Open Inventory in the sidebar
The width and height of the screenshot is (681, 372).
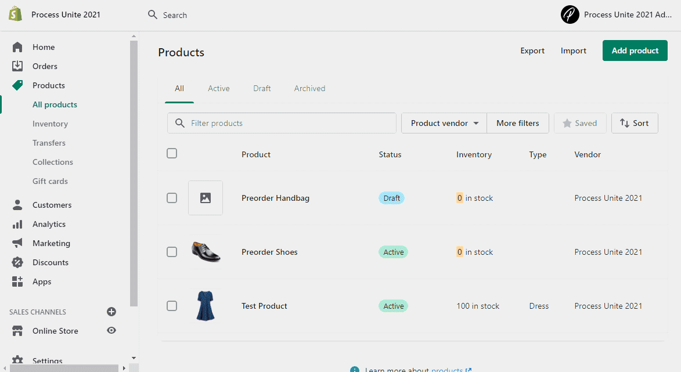(x=51, y=124)
